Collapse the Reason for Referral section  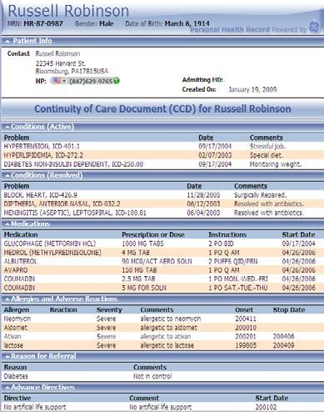(x=7, y=356)
